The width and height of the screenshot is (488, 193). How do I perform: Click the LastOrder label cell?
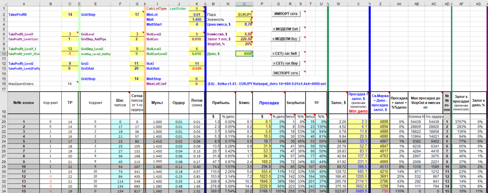coord(178,8)
